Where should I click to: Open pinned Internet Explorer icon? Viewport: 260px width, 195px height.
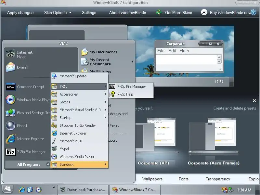(x=10, y=139)
